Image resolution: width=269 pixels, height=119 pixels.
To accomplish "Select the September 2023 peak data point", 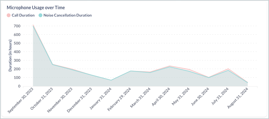I will [x=33, y=25].
